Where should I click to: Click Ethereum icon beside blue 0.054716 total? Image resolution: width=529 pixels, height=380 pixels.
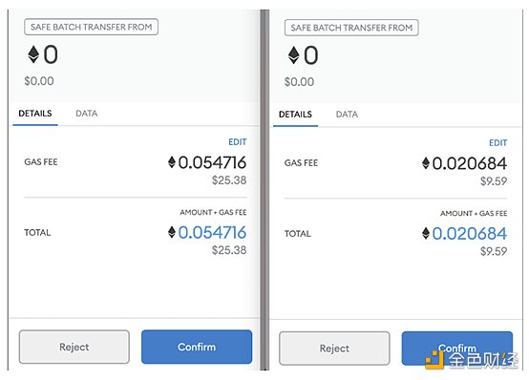point(172,232)
